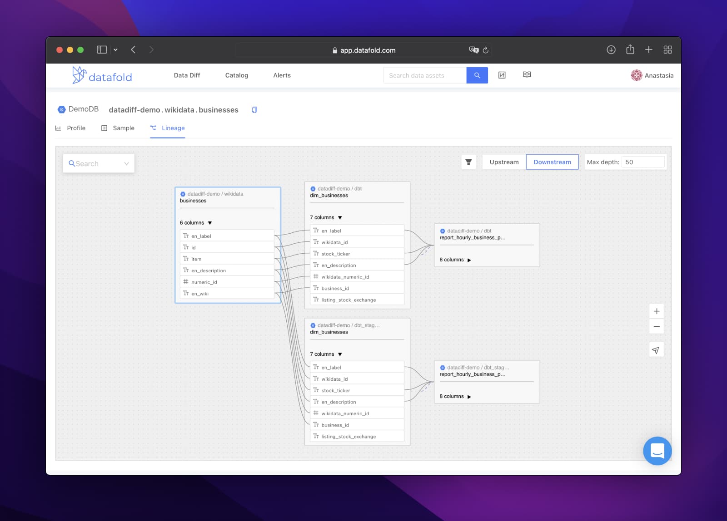Image resolution: width=727 pixels, height=521 pixels.
Task: Zoom in the lineage graph with plus
Action: click(657, 311)
